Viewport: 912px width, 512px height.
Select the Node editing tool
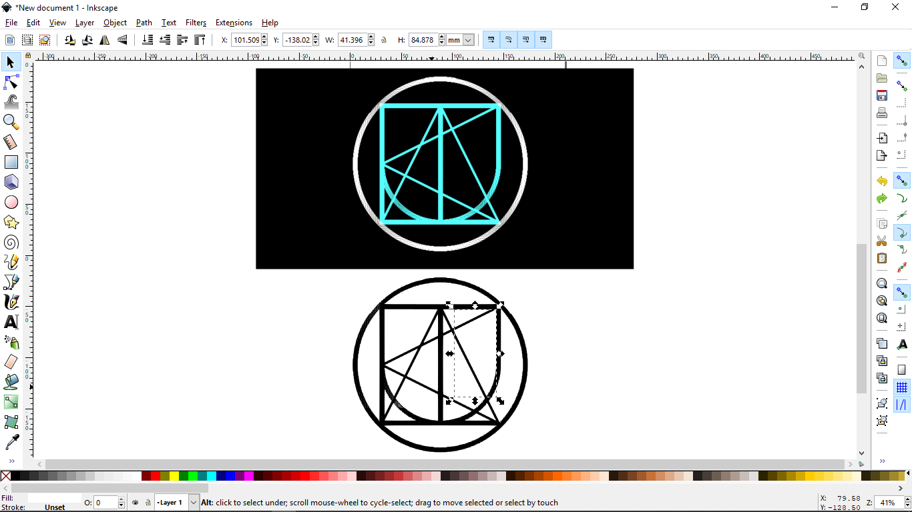(11, 82)
